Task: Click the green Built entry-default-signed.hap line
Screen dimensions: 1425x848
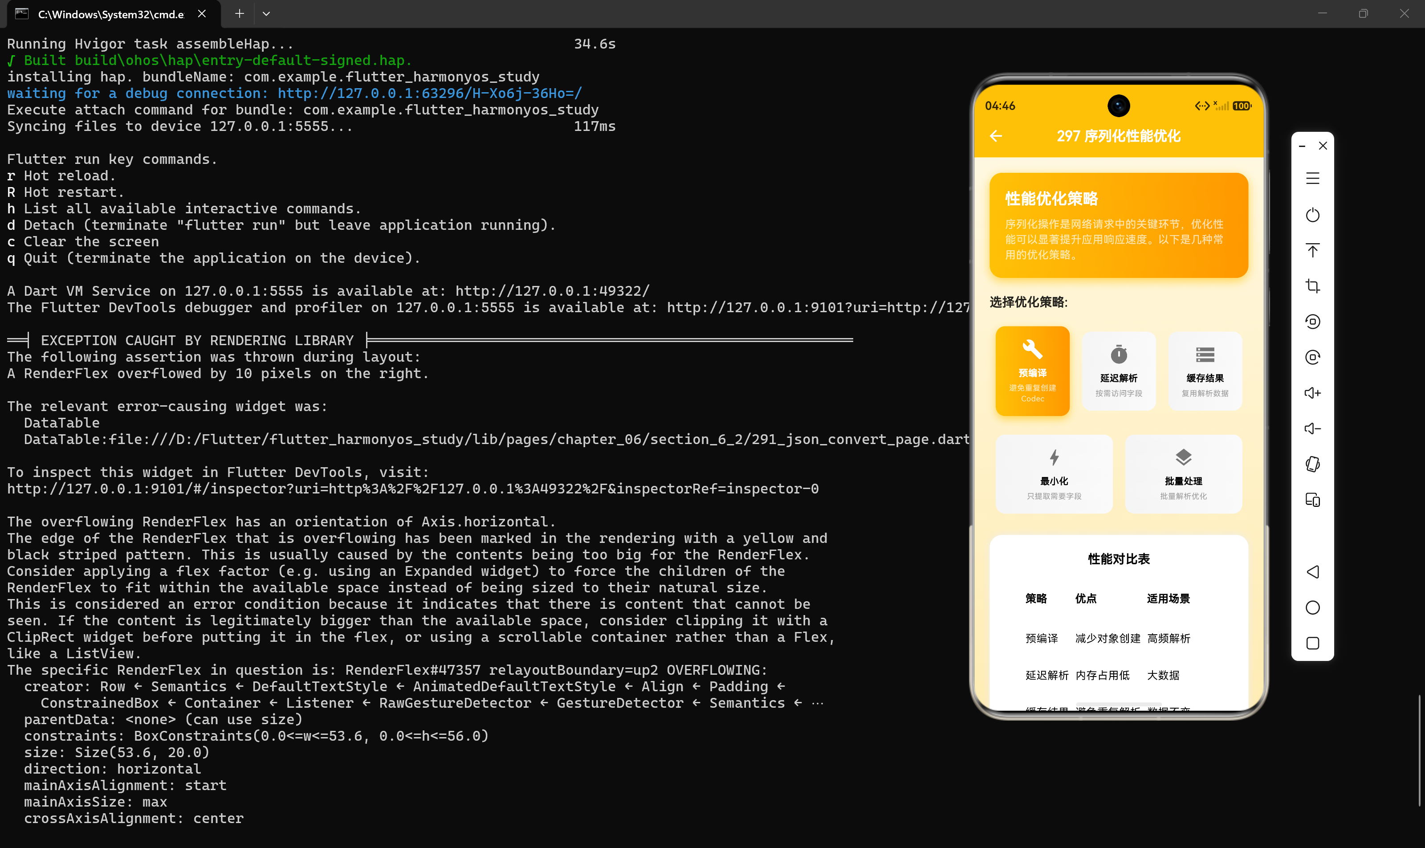Action: tap(210, 60)
